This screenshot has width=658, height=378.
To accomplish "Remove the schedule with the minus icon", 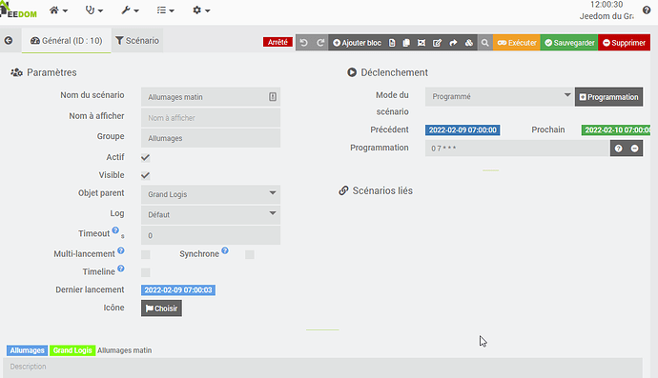I will tap(634, 149).
